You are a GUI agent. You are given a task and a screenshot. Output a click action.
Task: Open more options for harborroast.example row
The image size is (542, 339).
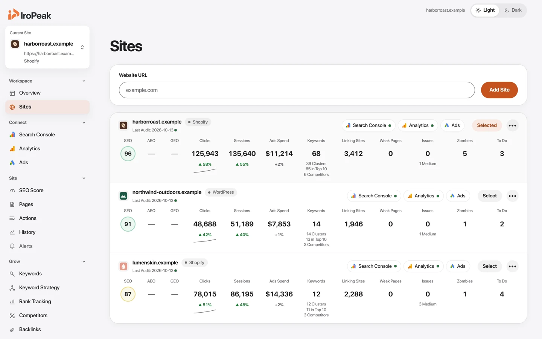point(512,125)
